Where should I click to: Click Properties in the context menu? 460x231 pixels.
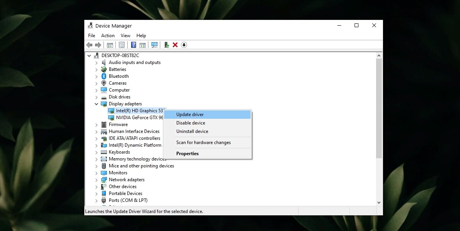pyautogui.click(x=187, y=154)
